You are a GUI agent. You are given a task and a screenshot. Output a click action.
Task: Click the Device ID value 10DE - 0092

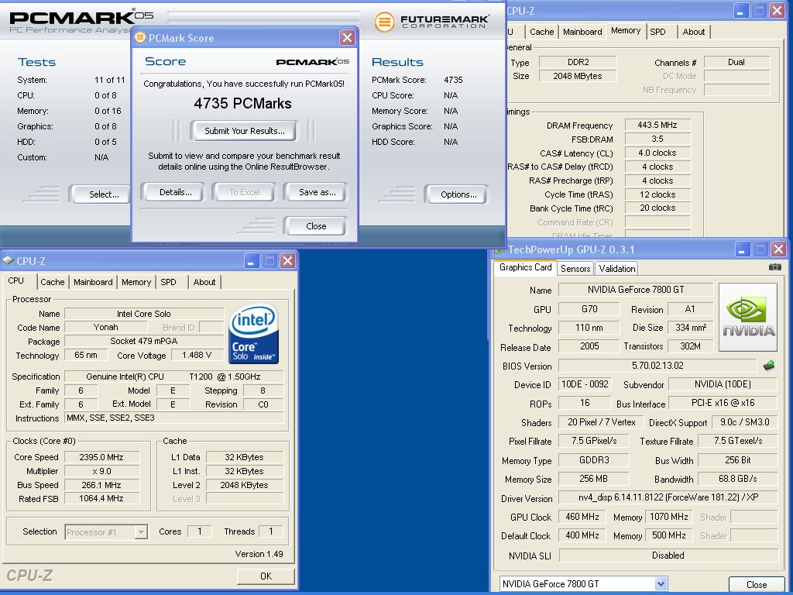click(x=585, y=384)
